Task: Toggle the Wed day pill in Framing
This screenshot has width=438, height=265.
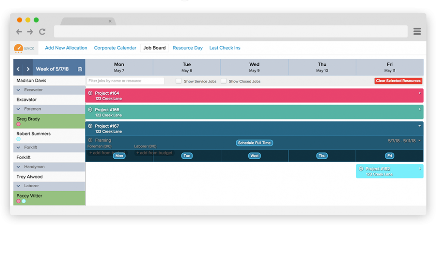Action: [x=255, y=156]
